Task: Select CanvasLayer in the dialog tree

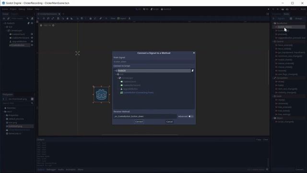Action: [x=127, y=78]
